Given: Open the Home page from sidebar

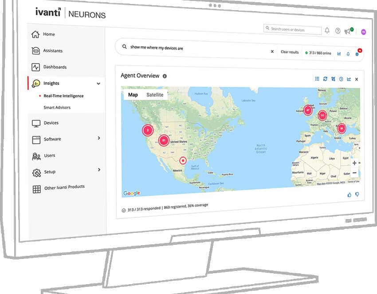Looking at the screenshot, I should point(49,34).
